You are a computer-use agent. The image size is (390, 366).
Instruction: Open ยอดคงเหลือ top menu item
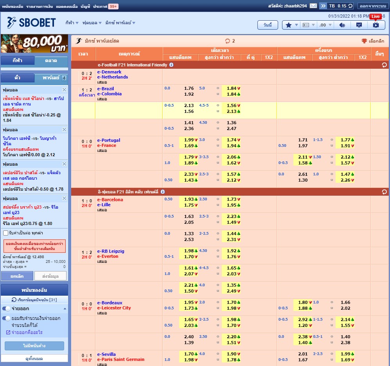pos(66,7)
